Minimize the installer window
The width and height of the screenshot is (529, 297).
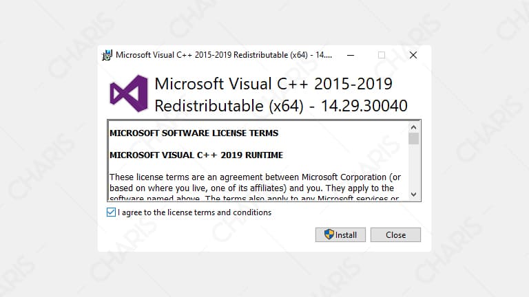[x=351, y=55]
